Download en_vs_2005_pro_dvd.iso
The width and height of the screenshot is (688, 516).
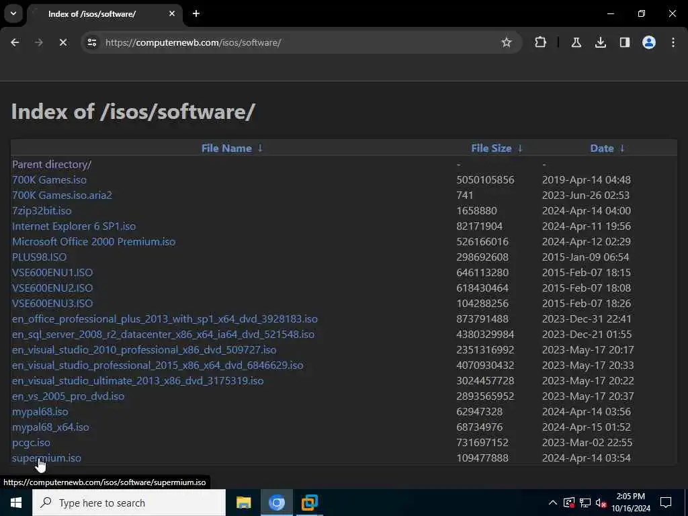[68, 396]
